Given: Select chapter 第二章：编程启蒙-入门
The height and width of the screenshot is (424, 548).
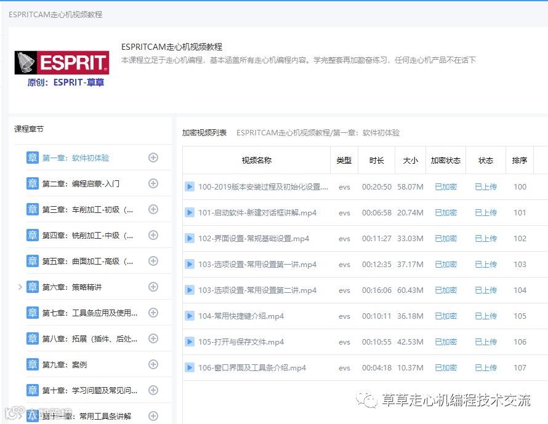Looking at the screenshot, I should pos(81,184).
